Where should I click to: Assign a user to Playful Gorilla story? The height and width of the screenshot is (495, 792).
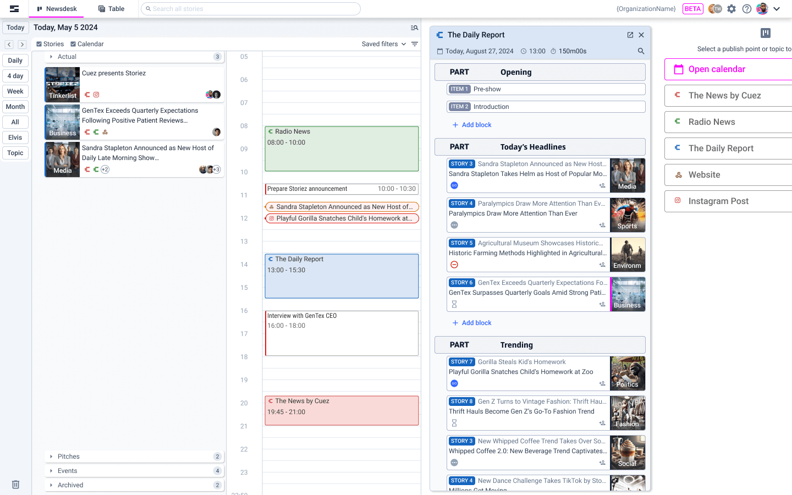tap(602, 383)
